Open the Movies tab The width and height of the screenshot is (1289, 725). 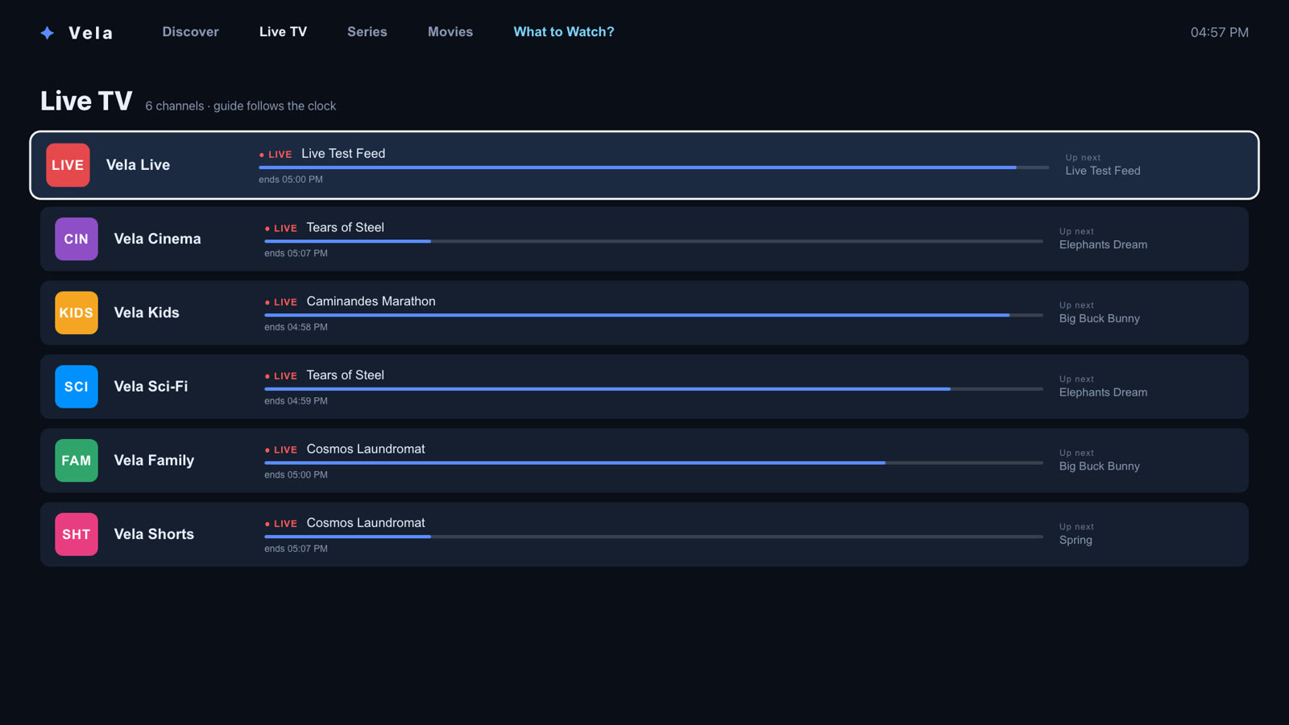click(450, 32)
